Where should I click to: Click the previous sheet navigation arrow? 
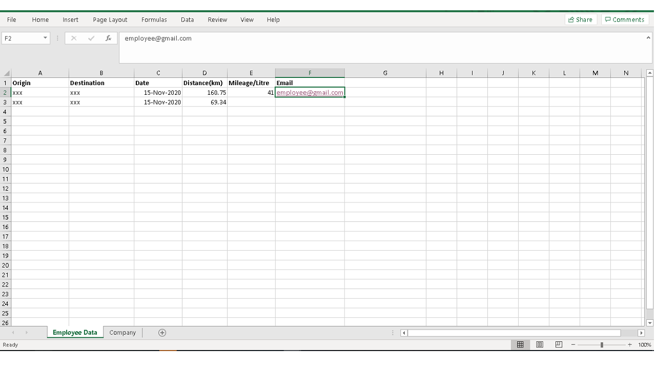click(x=13, y=333)
